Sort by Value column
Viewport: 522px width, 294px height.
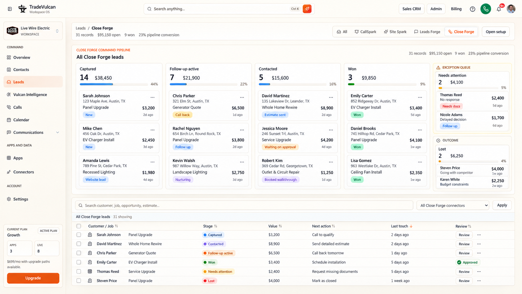275,226
